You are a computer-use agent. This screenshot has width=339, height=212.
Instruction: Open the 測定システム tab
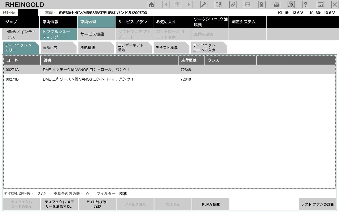click(247, 22)
